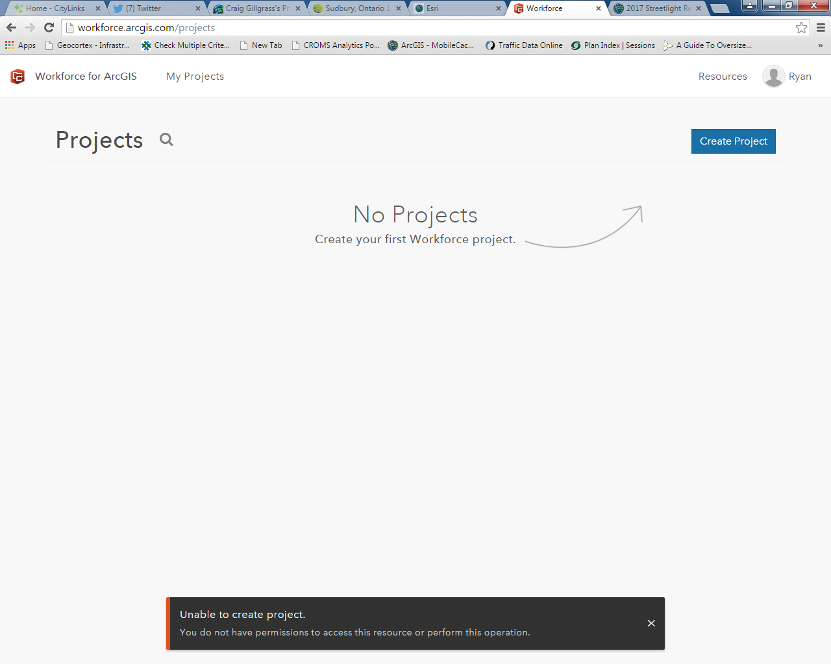Viewport: 831px width, 664px height.
Task: Open the Ryan account name menu
Action: (x=800, y=77)
